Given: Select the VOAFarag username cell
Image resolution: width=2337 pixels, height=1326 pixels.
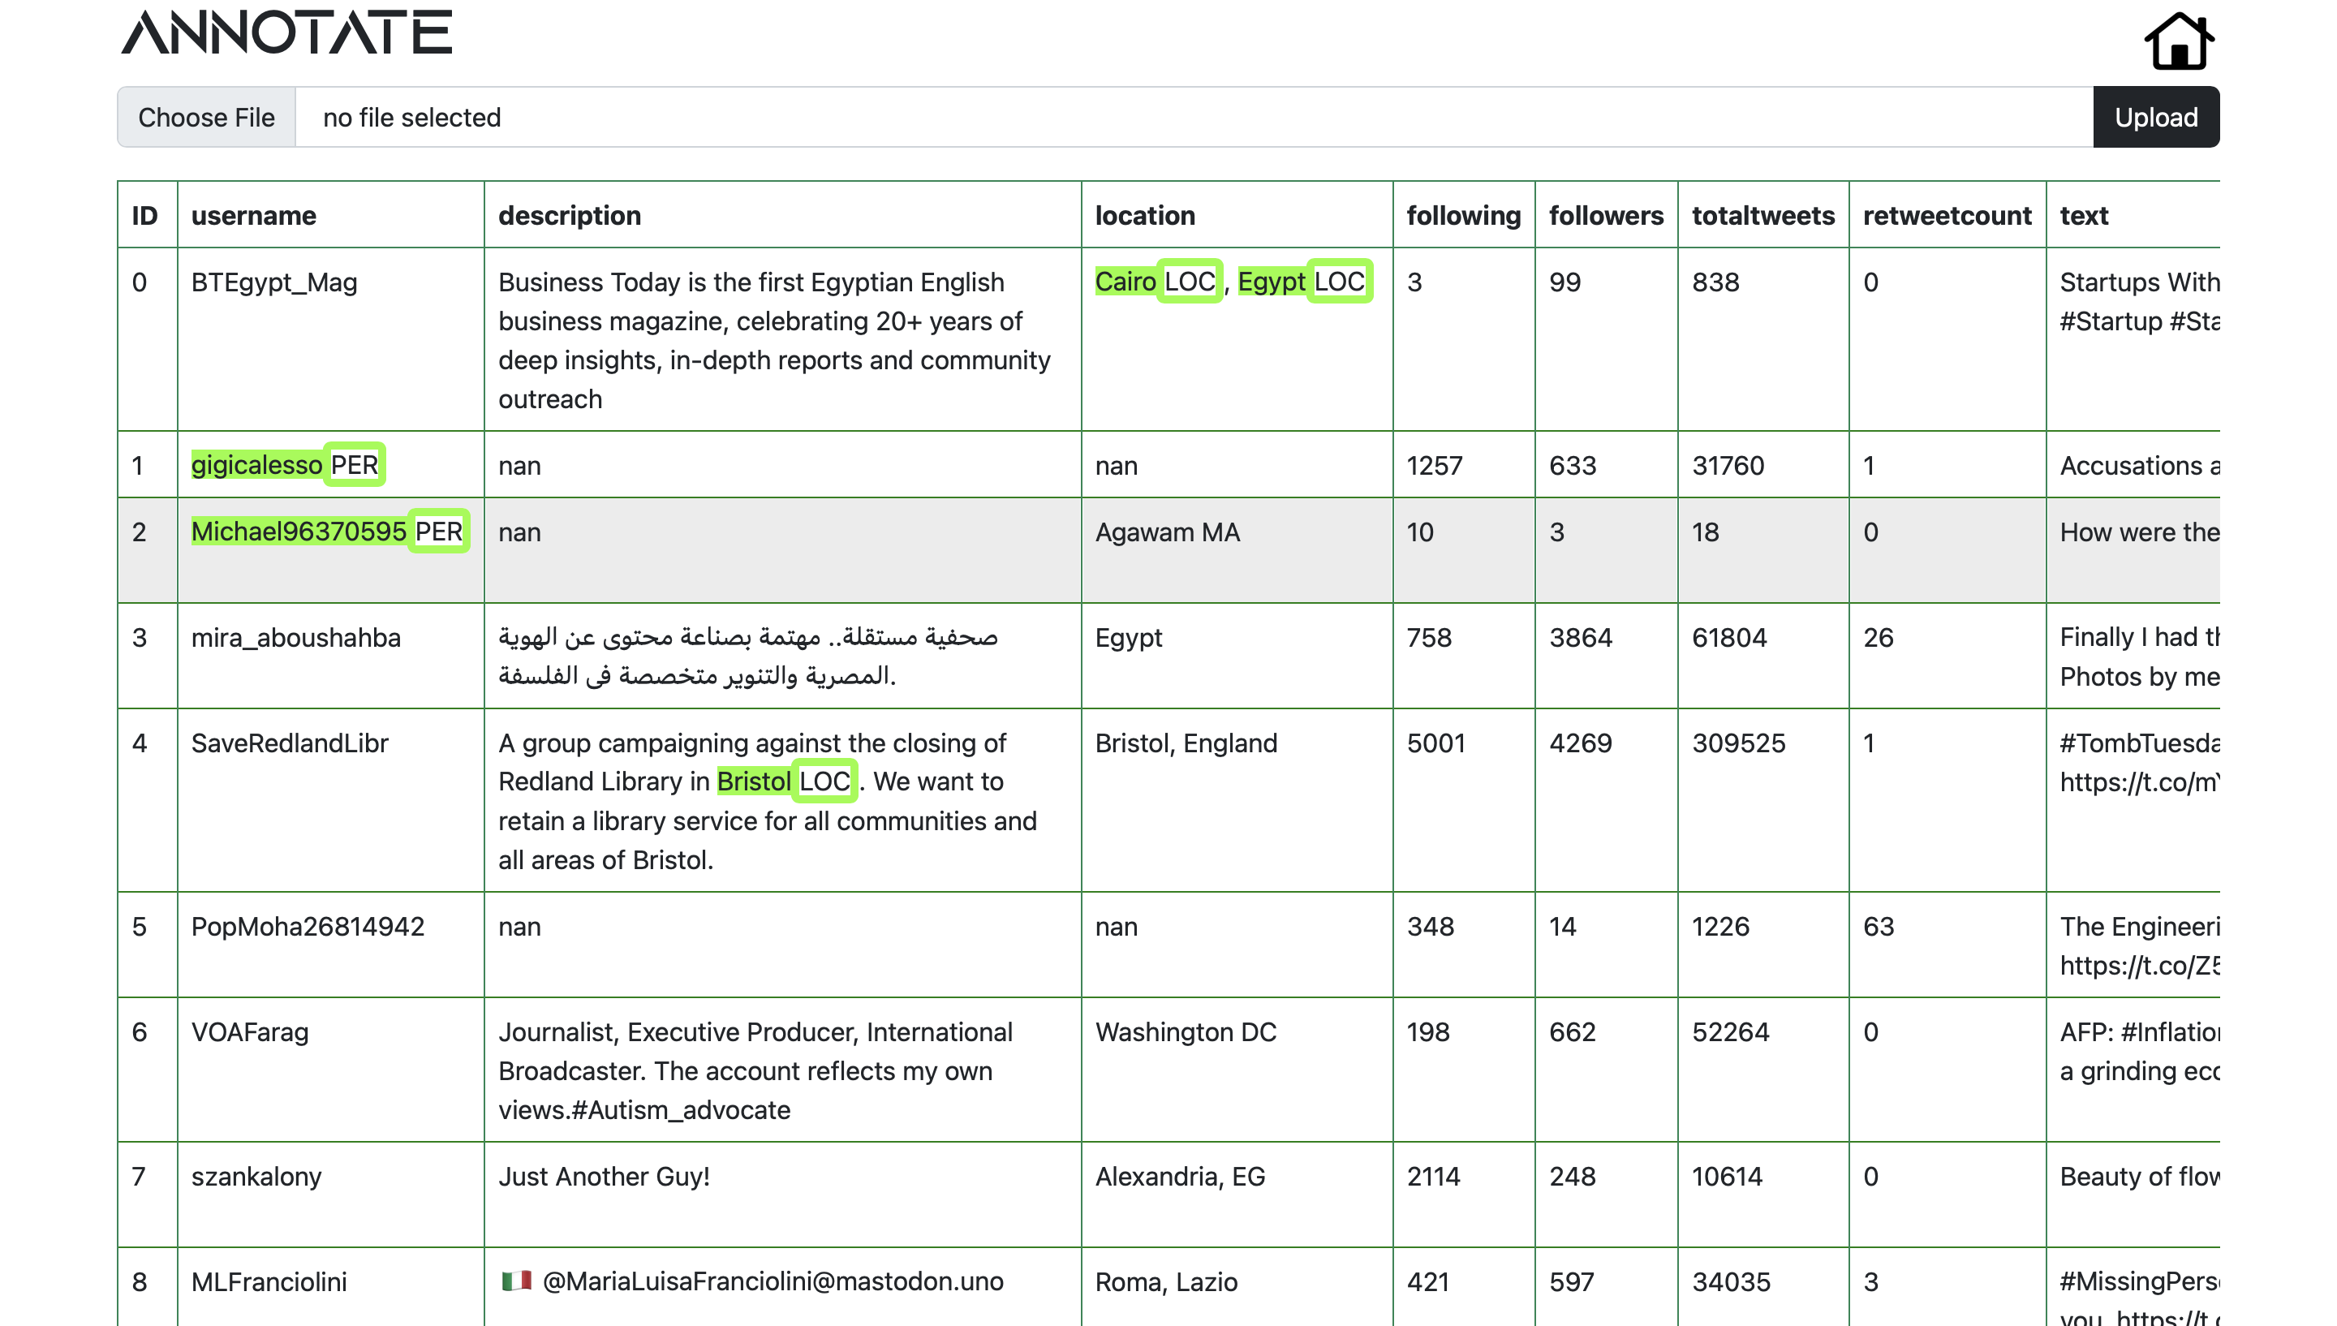Looking at the screenshot, I should tap(330, 1070).
